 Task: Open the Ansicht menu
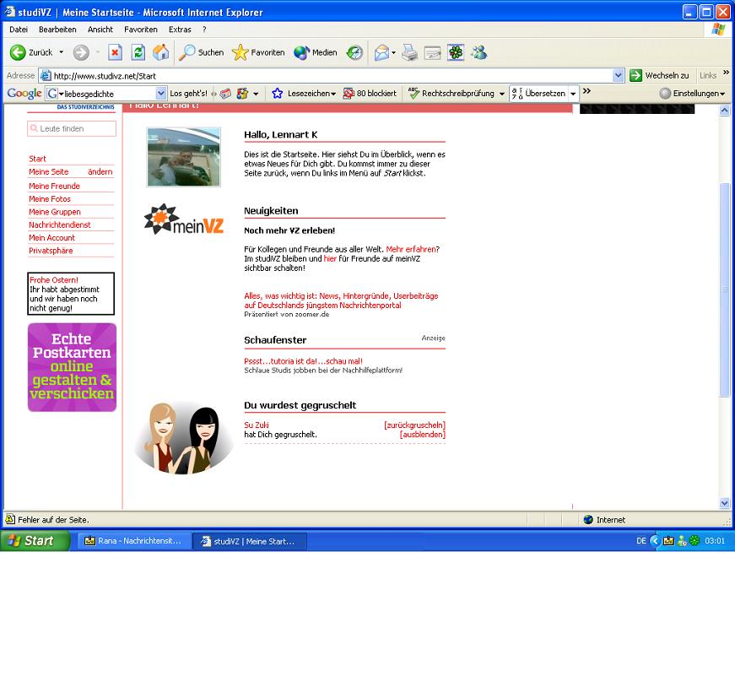click(x=100, y=30)
